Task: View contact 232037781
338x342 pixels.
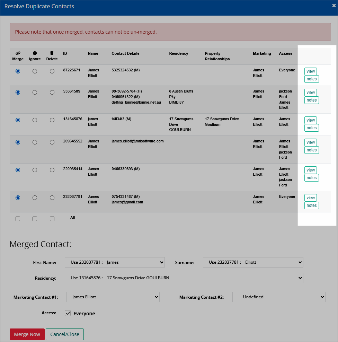Action: tap(311, 198)
